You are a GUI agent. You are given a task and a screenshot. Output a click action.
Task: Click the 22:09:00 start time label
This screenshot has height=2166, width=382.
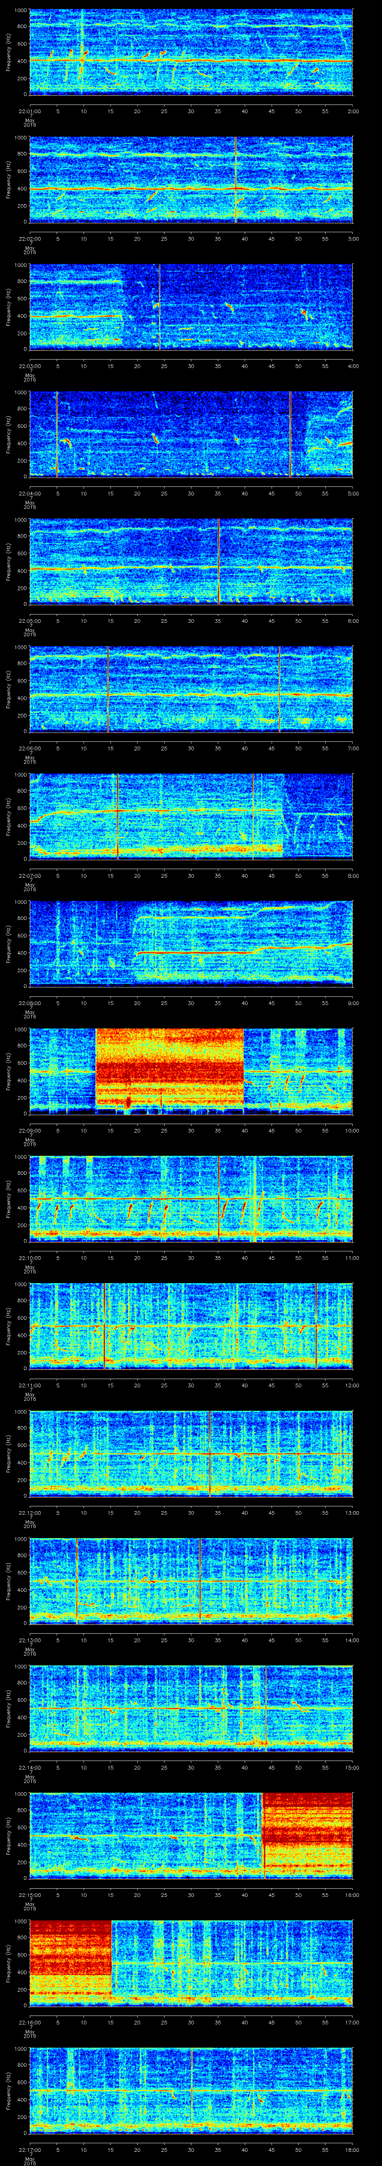point(29,1130)
